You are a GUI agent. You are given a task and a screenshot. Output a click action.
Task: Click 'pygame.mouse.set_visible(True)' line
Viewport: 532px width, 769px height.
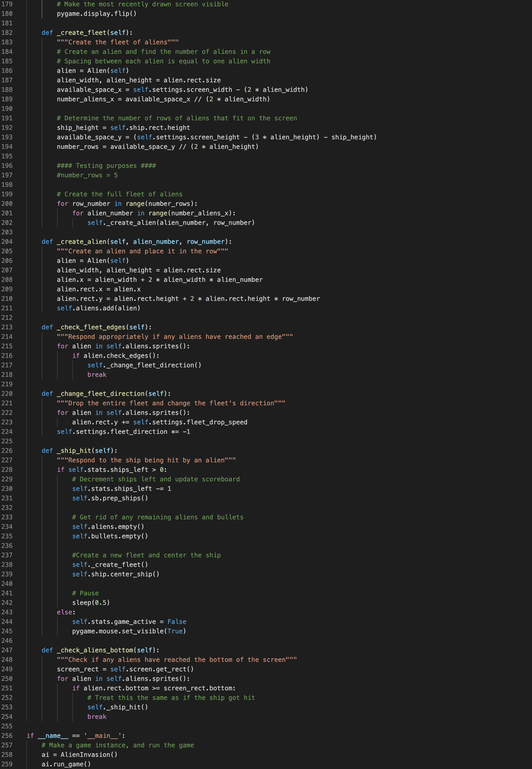tap(129, 631)
